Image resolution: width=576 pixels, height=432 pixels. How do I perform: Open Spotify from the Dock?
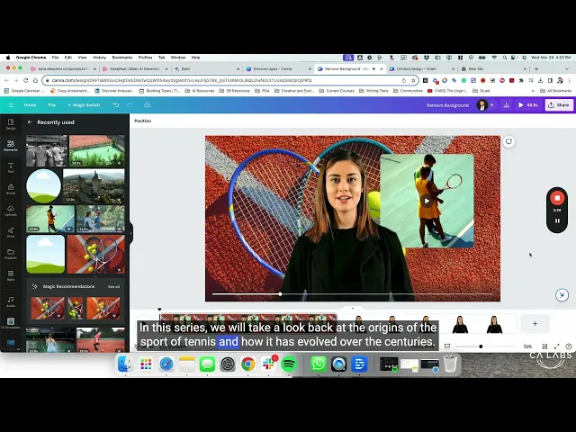click(x=289, y=364)
